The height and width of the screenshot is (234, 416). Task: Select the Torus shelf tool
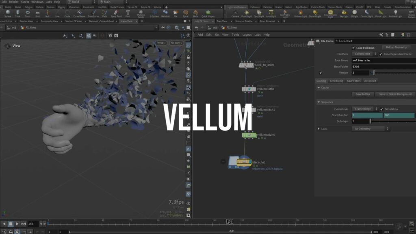(x=28, y=14)
